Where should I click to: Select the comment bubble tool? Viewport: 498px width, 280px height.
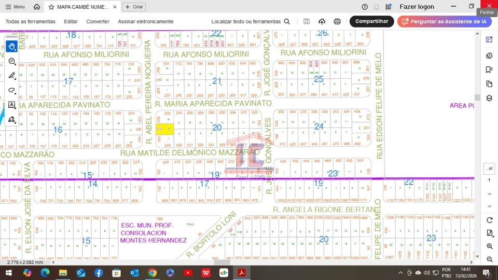pyautogui.click(x=12, y=61)
